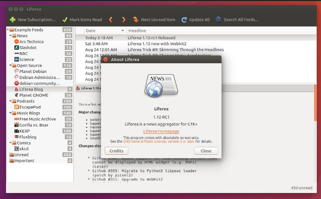Click the Next Unread Item icon
The height and width of the screenshot is (199, 321).
(x=136, y=19)
